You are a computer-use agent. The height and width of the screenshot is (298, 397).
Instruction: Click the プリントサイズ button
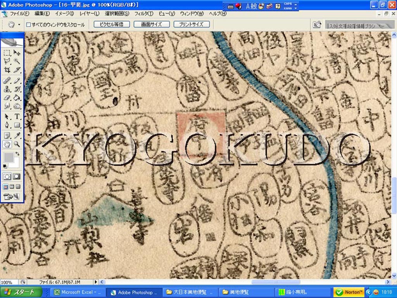[192, 24]
